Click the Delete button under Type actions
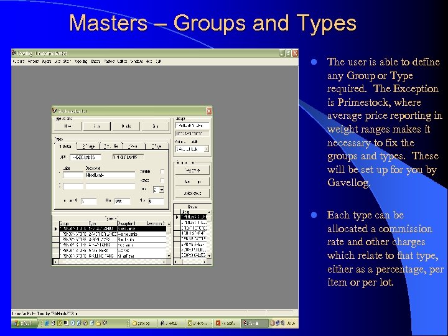Viewport: 448px width, 336px height. 126,126
